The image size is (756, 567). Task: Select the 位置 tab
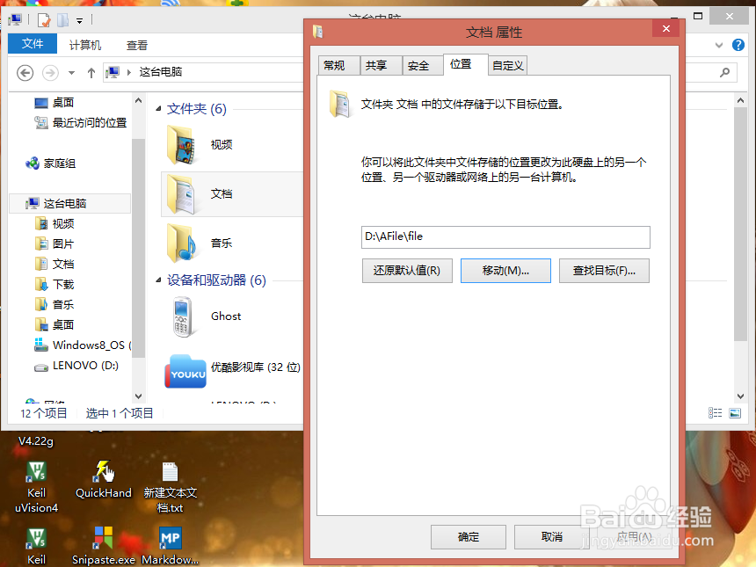pyautogui.click(x=466, y=64)
